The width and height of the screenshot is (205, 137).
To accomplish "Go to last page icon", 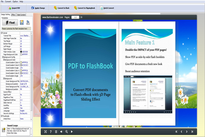I will [x=192, y=132].
